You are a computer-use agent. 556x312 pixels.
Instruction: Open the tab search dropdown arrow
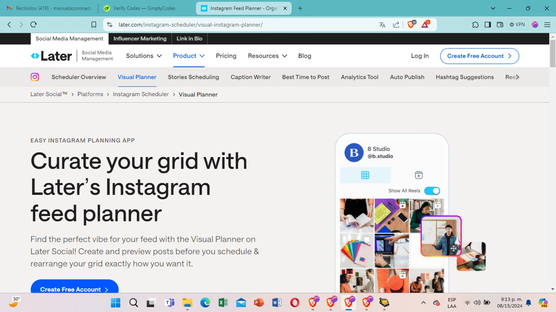(493, 8)
